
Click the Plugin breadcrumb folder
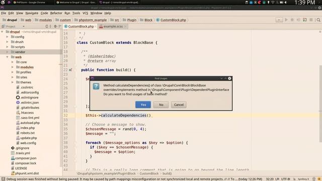point(130,20)
